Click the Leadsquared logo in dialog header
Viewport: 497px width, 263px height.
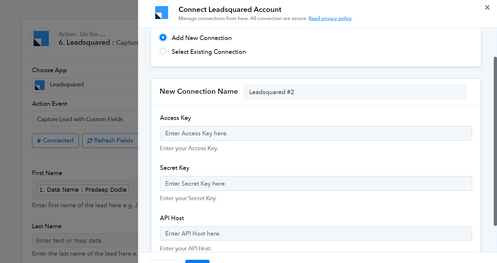click(x=161, y=13)
